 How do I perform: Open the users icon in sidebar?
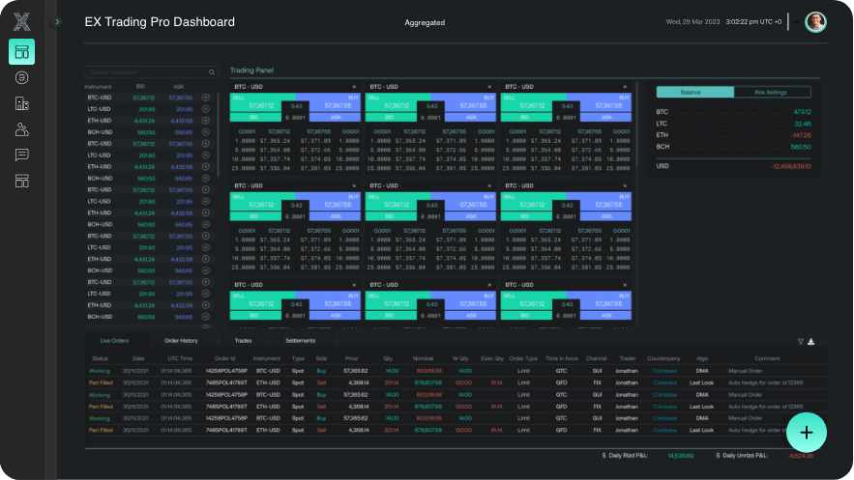click(21, 129)
